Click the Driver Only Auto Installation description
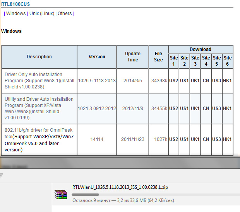This screenshot has width=240, height=212. click(39, 80)
